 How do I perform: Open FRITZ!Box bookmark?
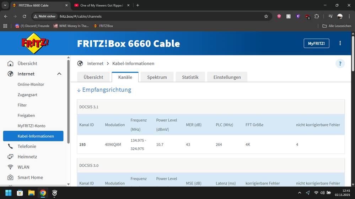pyautogui.click(x=103, y=26)
